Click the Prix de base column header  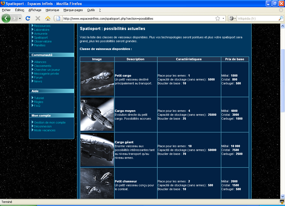[235, 59]
